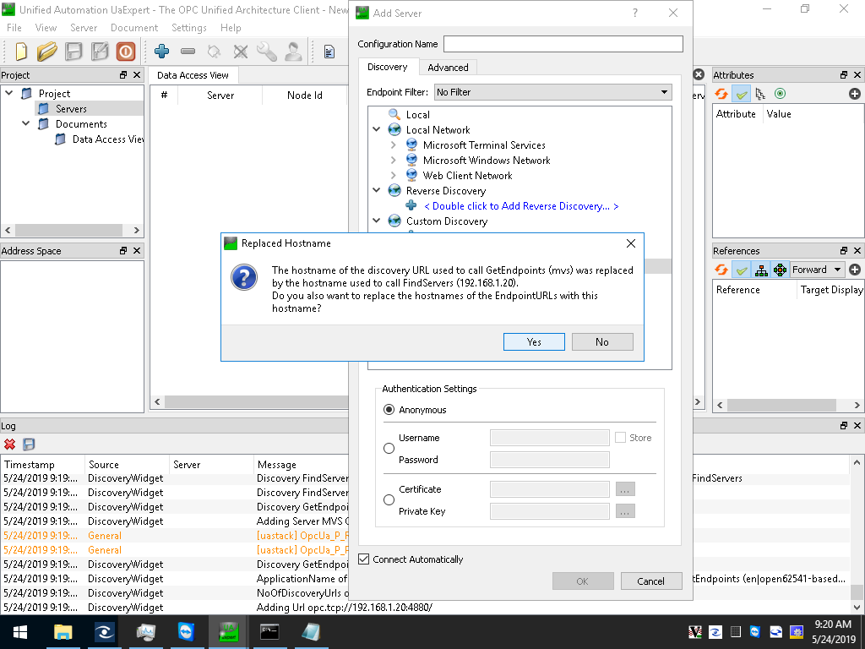This screenshot has height=649, width=865.
Task: Clear the log with the red X icon
Action: [9, 444]
